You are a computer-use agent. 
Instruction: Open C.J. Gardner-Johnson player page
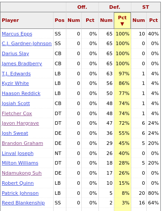click(x=27, y=43)
